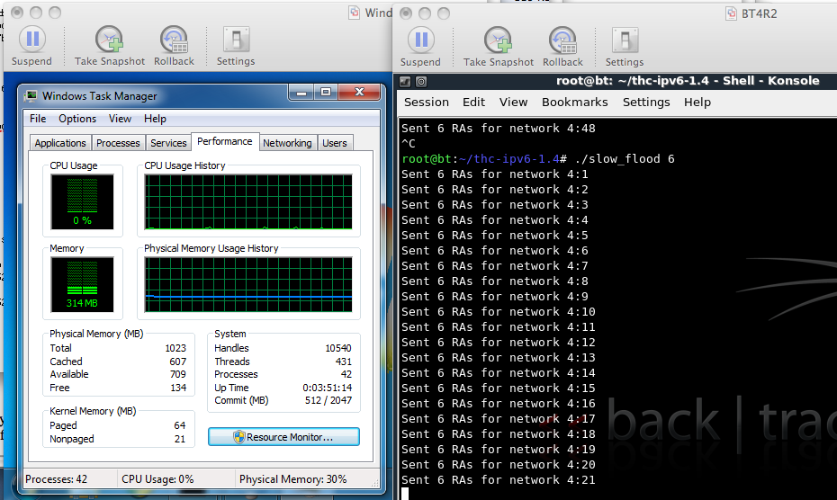Viewport: 837px width, 500px height.
Task: Click the CPU Usage gauge
Action: tap(82, 201)
